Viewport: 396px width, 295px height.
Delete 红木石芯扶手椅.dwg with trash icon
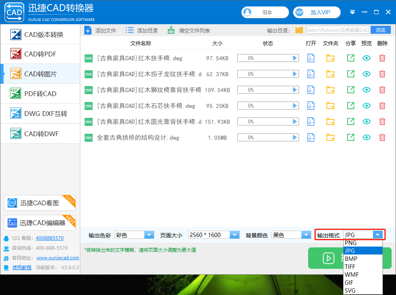pos(382,106)
